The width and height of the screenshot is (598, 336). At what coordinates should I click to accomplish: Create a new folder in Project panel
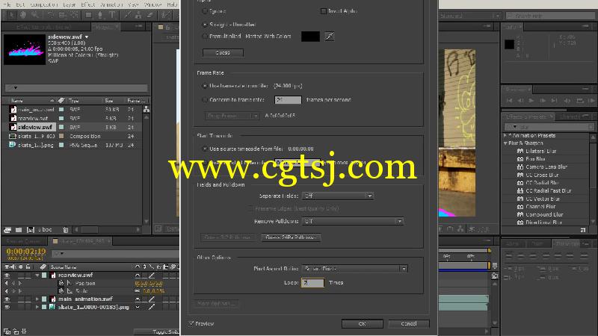point(19,230)
